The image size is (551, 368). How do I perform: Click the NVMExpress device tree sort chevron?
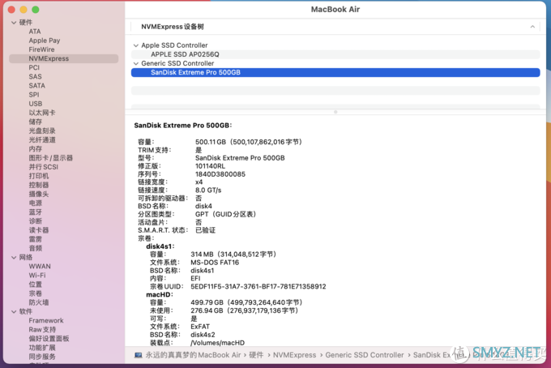[532, 27]
